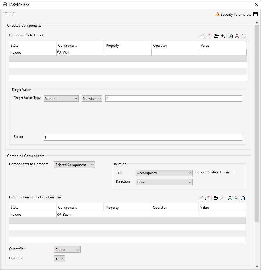Open Severity Parameters
The image size is (261, 270).
point(236,15)
